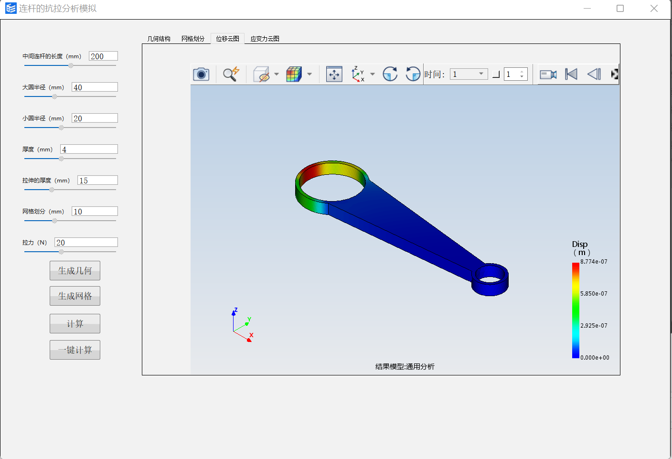Click the connecting rod 3D model
This screenshot has height=459, width=672.
point(401,228)
